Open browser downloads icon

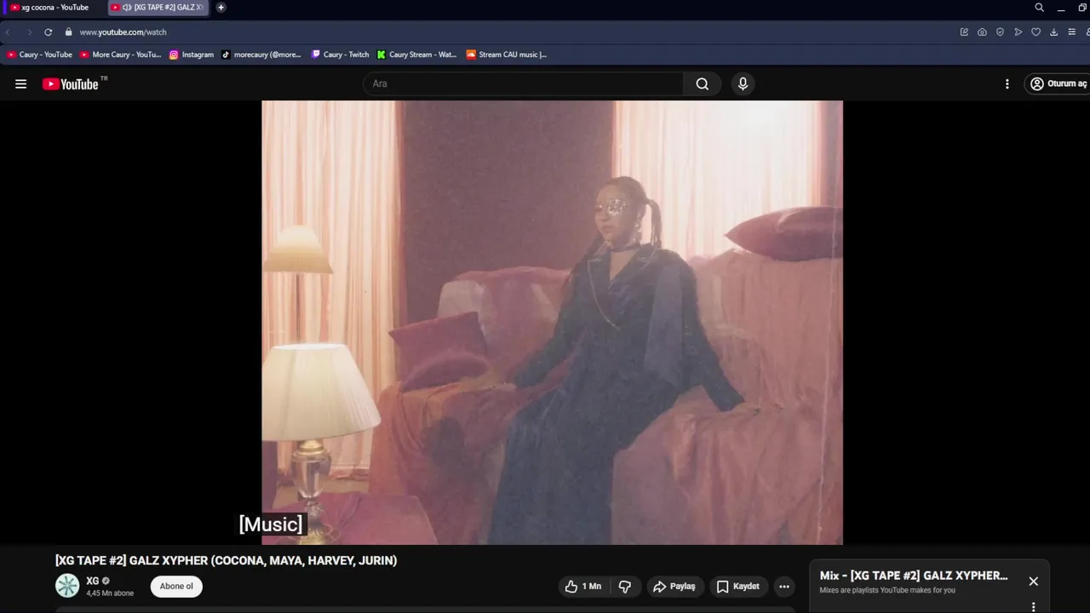pos(1053,32)
